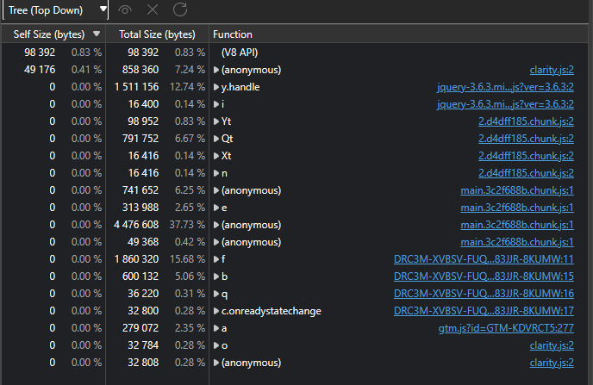Open the Tree (Top Down) view dropdown
The image size is (593, 385).
click(x=55, y=10)
